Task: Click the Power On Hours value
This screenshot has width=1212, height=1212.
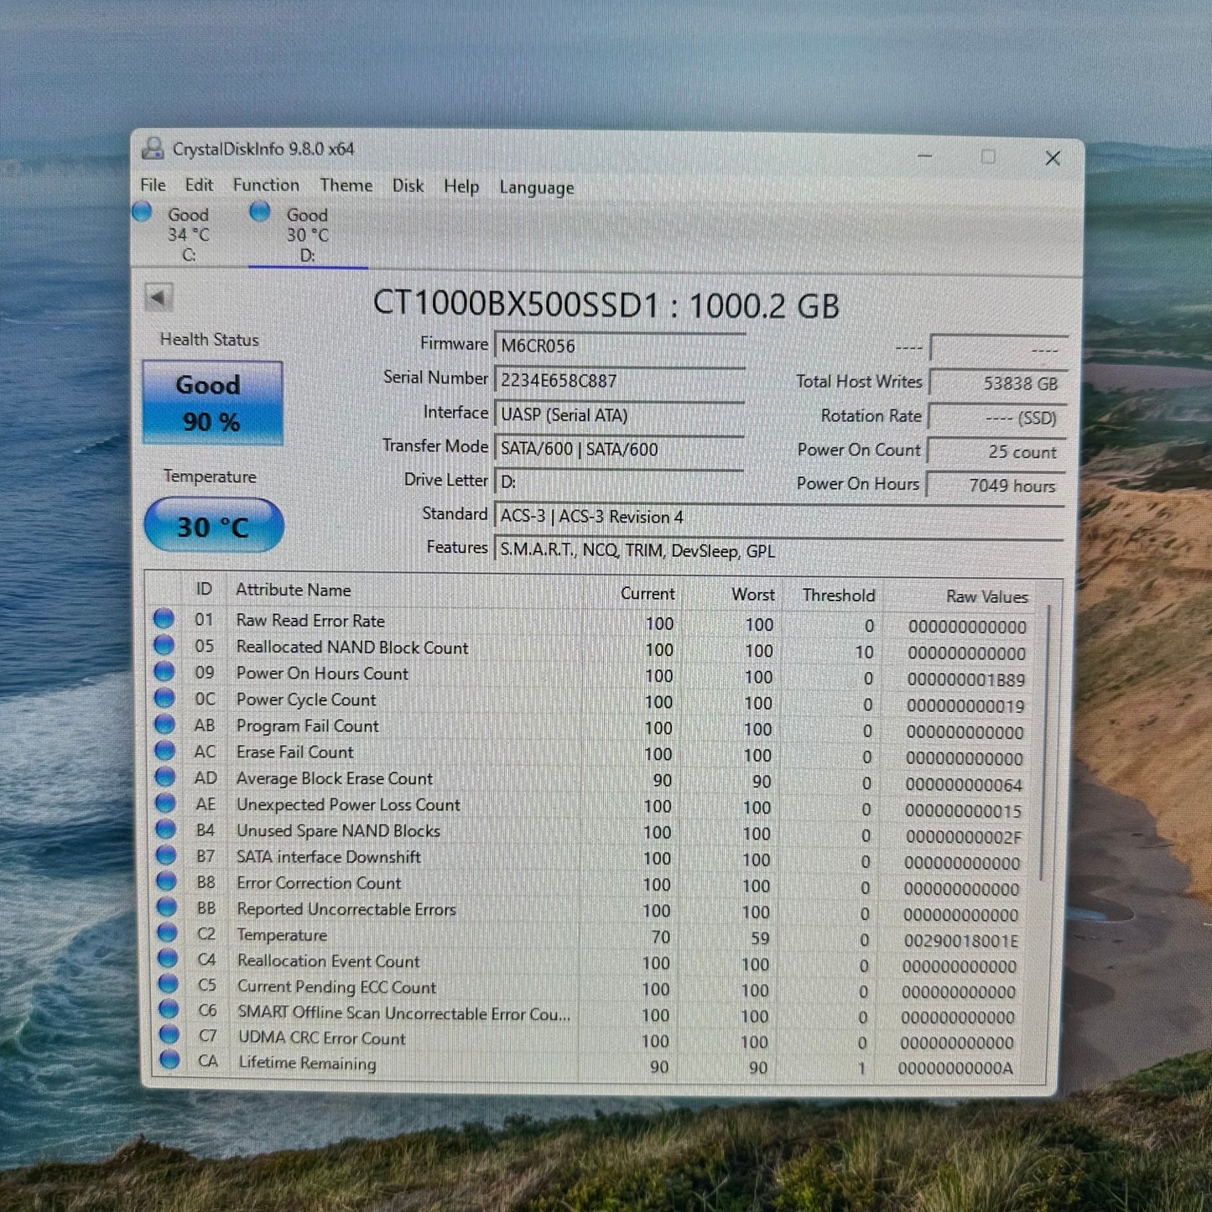Action: point(996,486)
